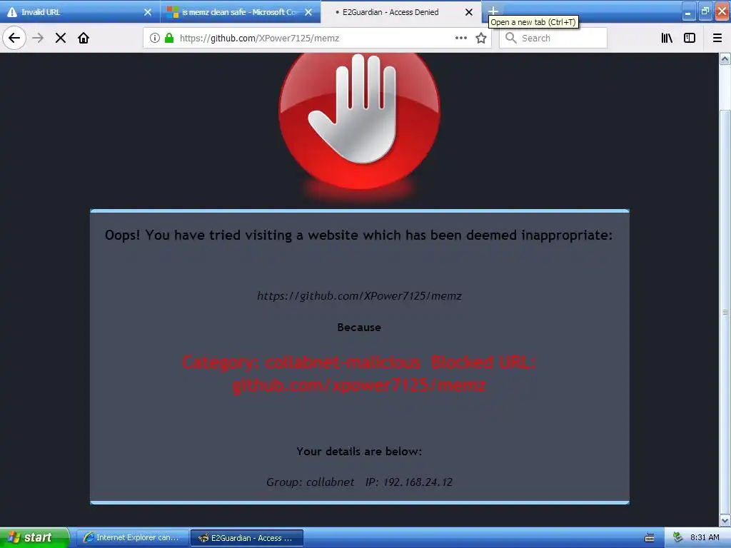Click the keyboard icon in system tray
Viewport: 731px width, 548px height.
[x=649, y=538]
